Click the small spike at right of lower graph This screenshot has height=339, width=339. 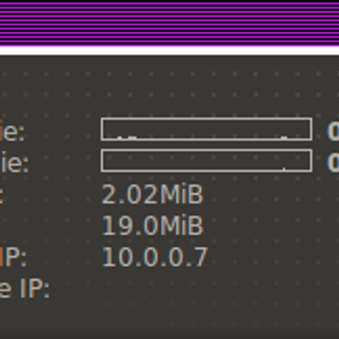pos(284,169)
